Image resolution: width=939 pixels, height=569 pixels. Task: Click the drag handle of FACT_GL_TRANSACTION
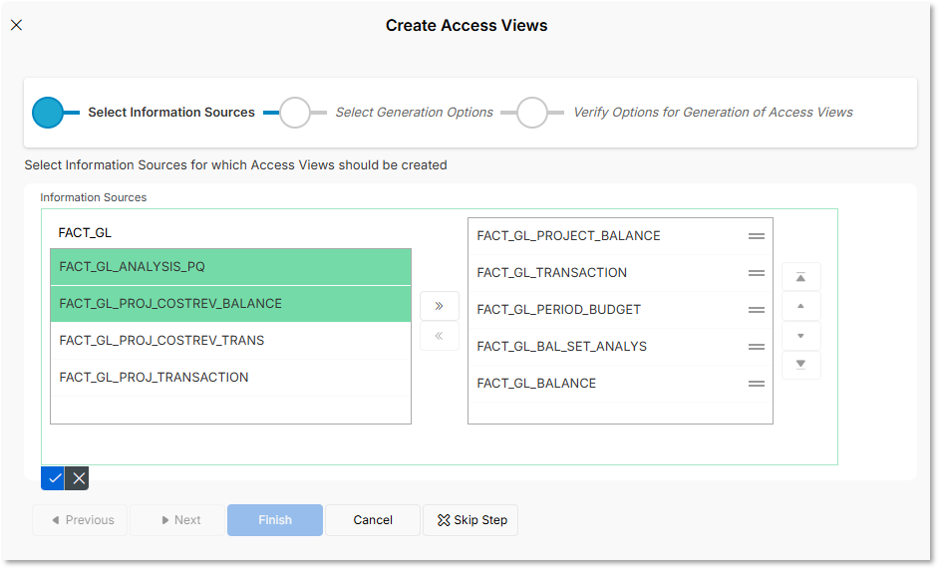757,273
